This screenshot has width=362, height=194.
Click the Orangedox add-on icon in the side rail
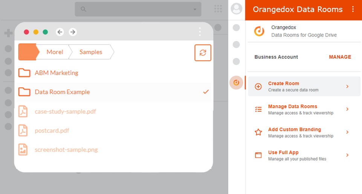coord(236,82)
